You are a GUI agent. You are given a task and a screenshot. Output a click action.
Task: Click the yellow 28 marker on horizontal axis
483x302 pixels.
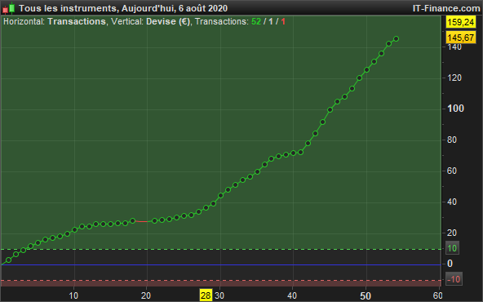[206, 295]
